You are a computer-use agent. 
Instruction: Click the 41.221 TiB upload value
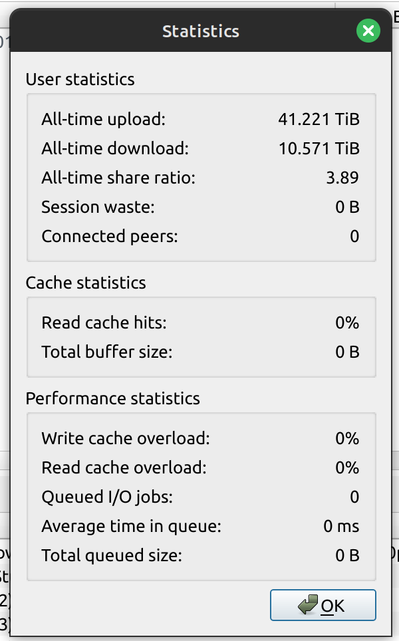pyautogui.click(x=319, y=119)
